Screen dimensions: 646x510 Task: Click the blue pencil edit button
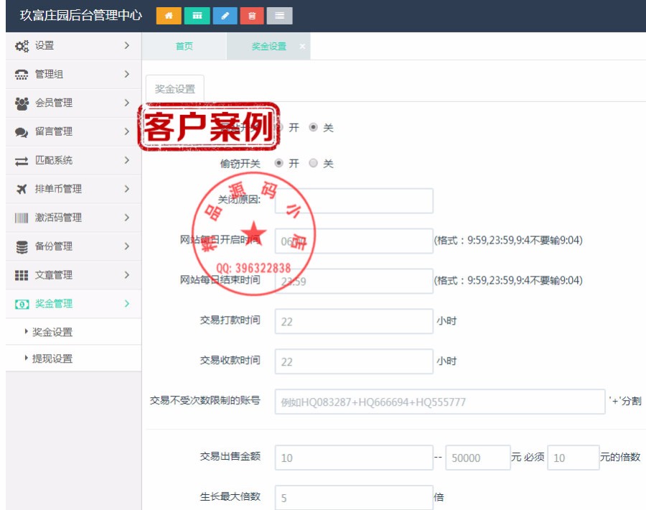click(225, 16)
